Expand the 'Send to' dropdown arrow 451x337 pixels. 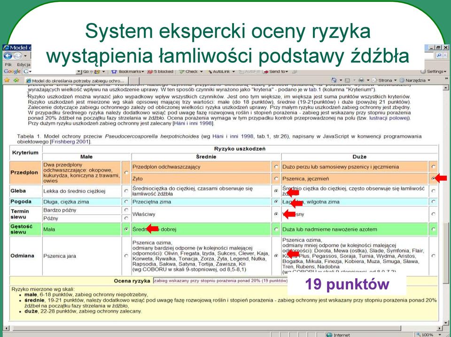[x=287, y=71]
